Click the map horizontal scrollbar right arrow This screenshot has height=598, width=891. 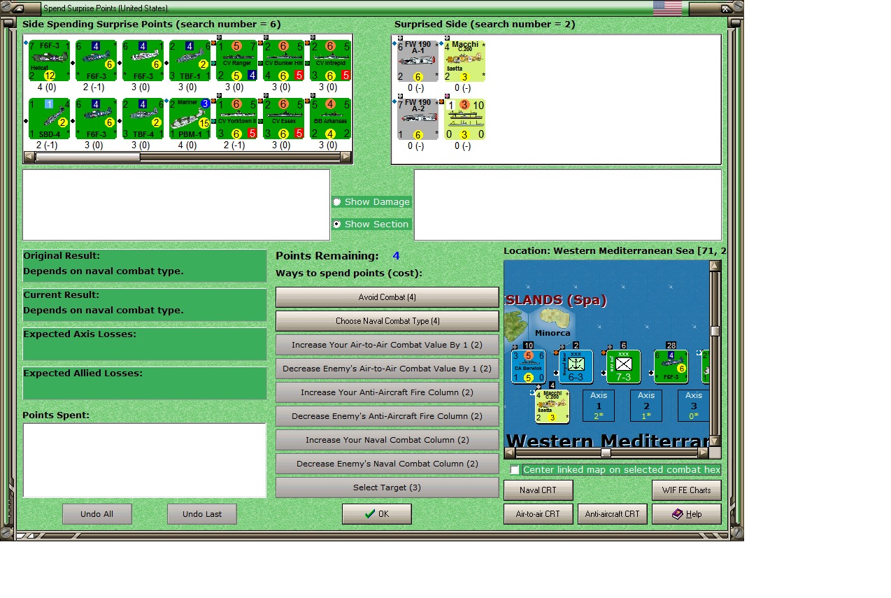point(704,453)
